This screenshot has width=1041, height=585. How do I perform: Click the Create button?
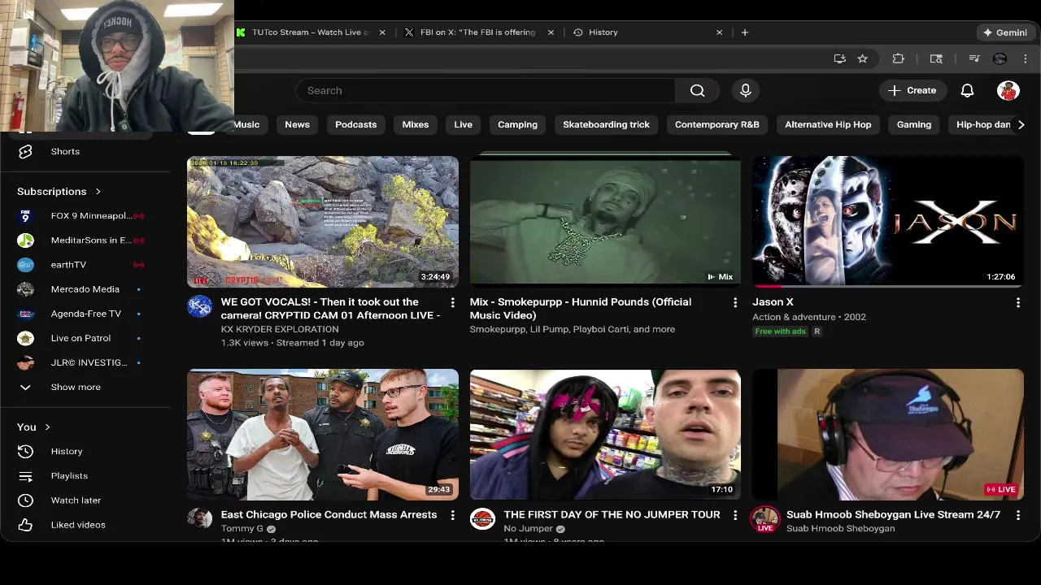[913, 90]
